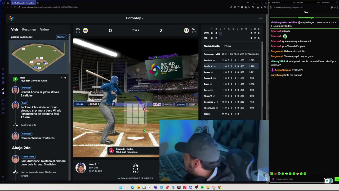
Task: Open Calculator from taskbar
Action: click(173, 187)
